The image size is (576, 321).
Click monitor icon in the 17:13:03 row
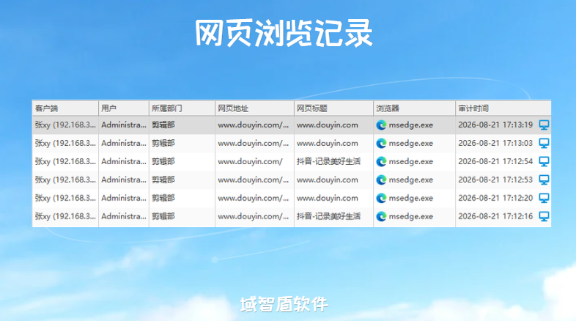tap(544, 143)
